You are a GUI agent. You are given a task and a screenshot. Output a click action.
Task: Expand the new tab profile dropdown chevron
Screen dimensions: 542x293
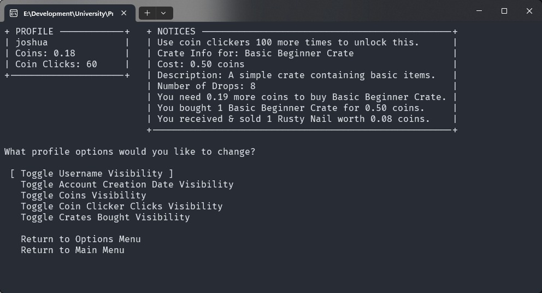tap(163, 13)
